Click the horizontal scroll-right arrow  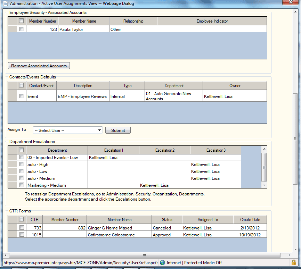[x=289, y=255]
